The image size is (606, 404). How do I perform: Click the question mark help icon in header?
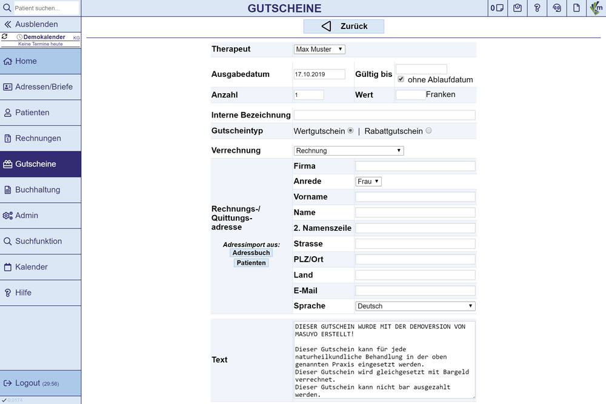pos(537,8)
